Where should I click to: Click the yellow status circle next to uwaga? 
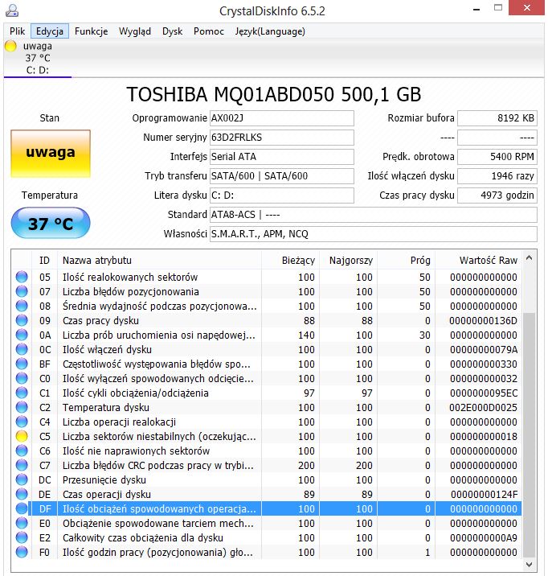point(10,47)
